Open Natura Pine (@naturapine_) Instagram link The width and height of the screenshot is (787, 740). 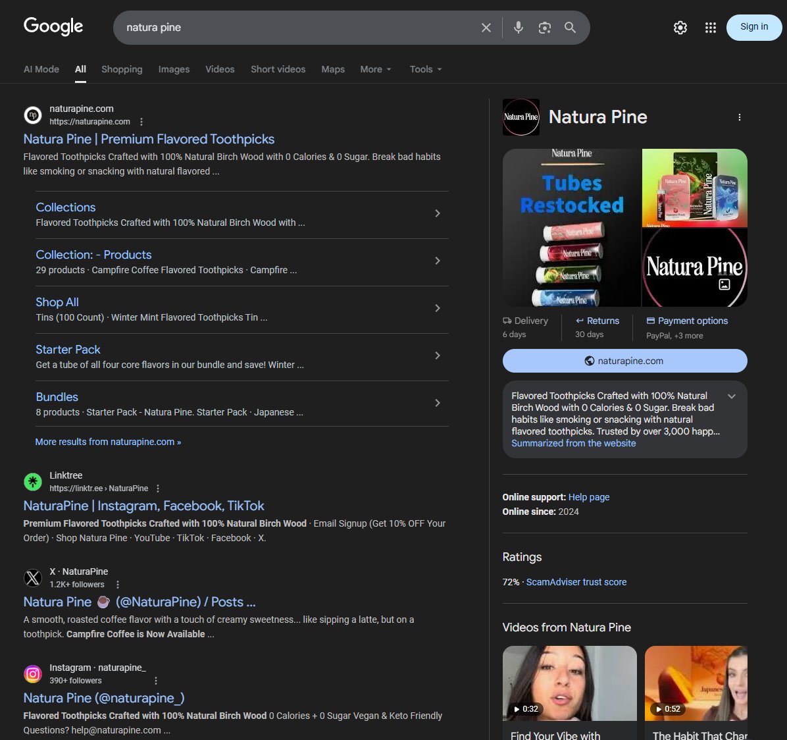pyautogui.click(x=104, y=699)
